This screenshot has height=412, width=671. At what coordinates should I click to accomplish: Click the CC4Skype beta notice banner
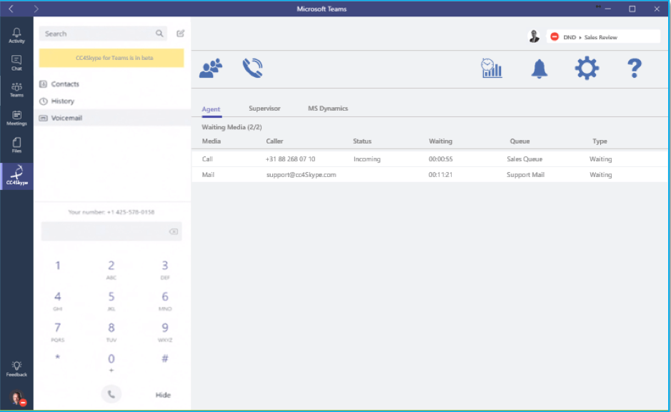[x=111, y=58]
